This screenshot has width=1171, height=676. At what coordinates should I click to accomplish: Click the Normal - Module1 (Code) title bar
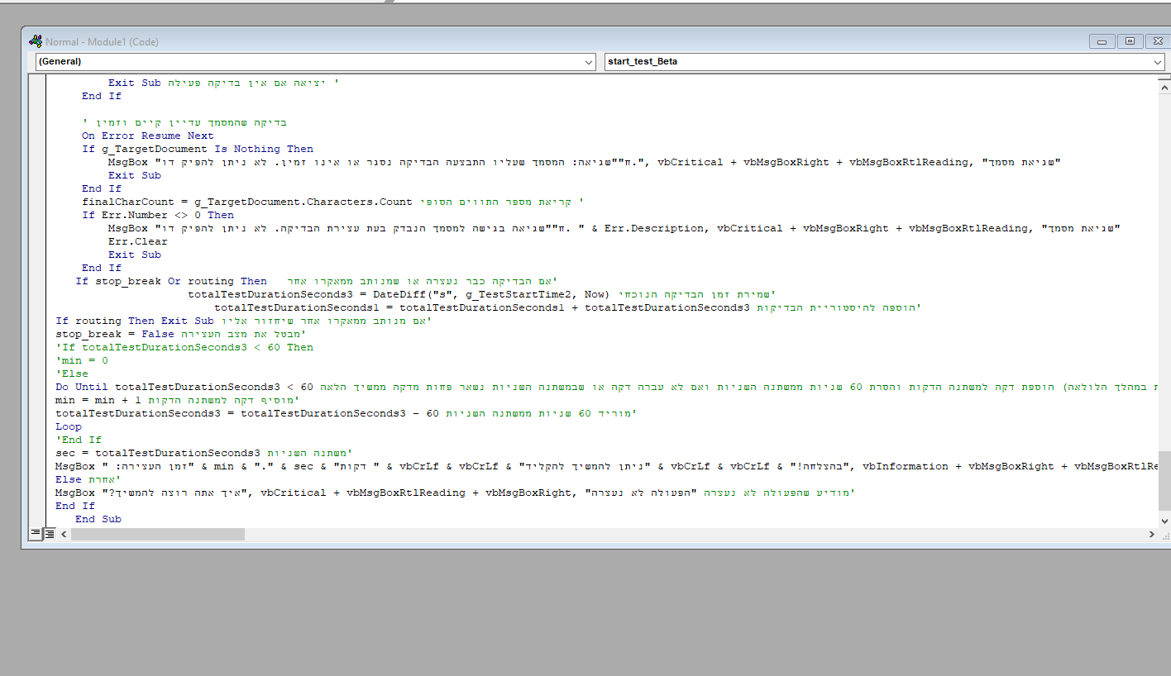point(496,41)
